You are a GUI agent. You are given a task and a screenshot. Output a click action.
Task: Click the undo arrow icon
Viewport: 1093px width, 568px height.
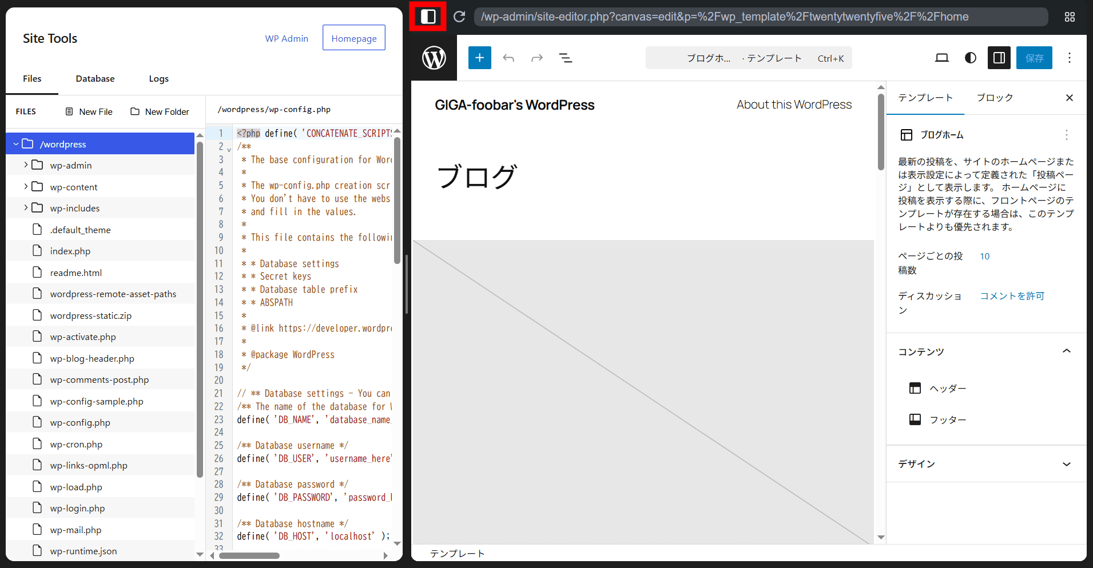click(508, 58)
